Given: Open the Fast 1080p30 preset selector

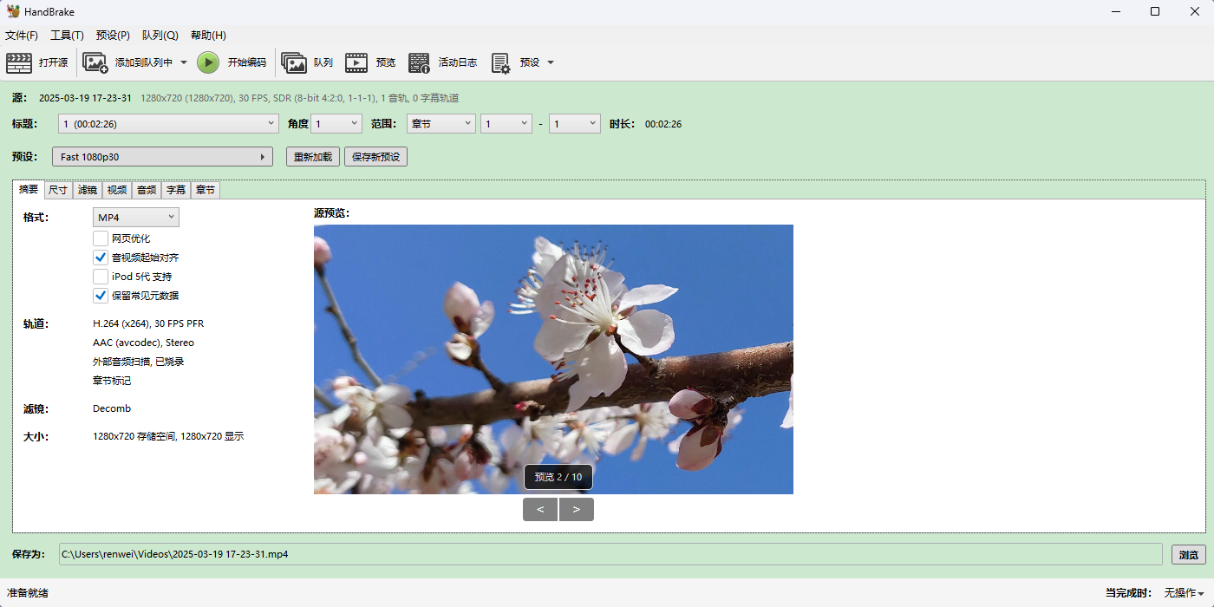Looking at the screenshot, I should [x=162, y=157].
